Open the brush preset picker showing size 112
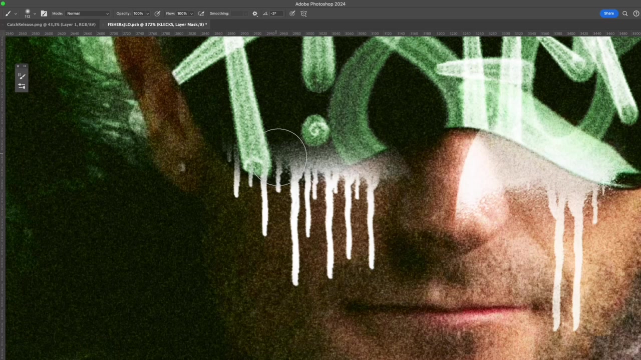Screen dimensions: 641x360 (x=28, y=13)
